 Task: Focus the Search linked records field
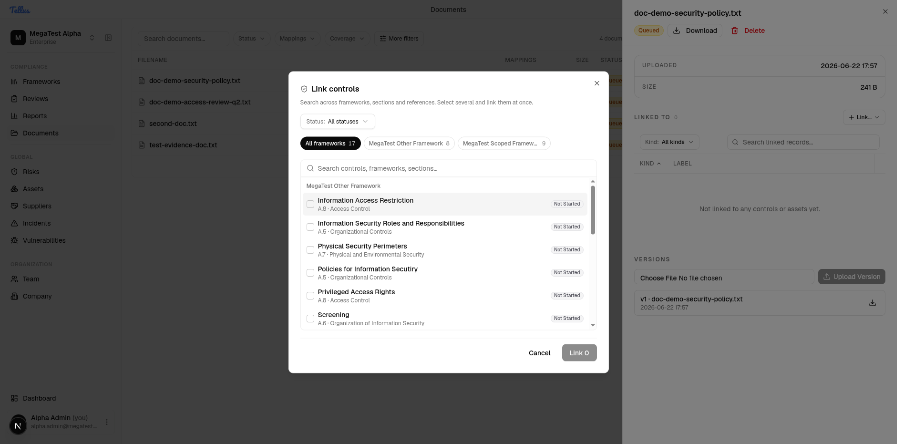click(803, 142)
